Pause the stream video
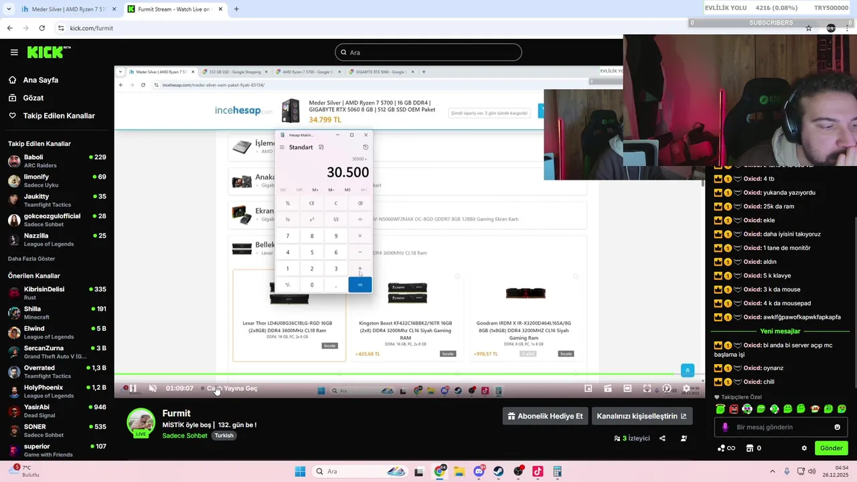 coord(133,388)
